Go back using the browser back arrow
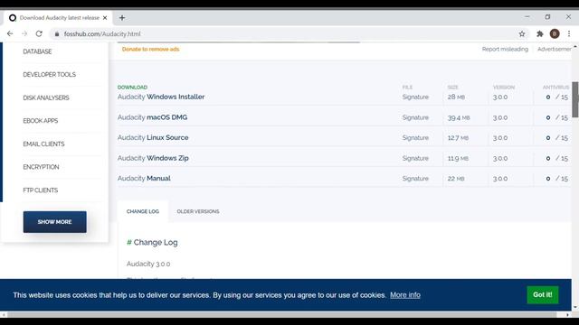The image size is (579, 325). click(10, 33)
